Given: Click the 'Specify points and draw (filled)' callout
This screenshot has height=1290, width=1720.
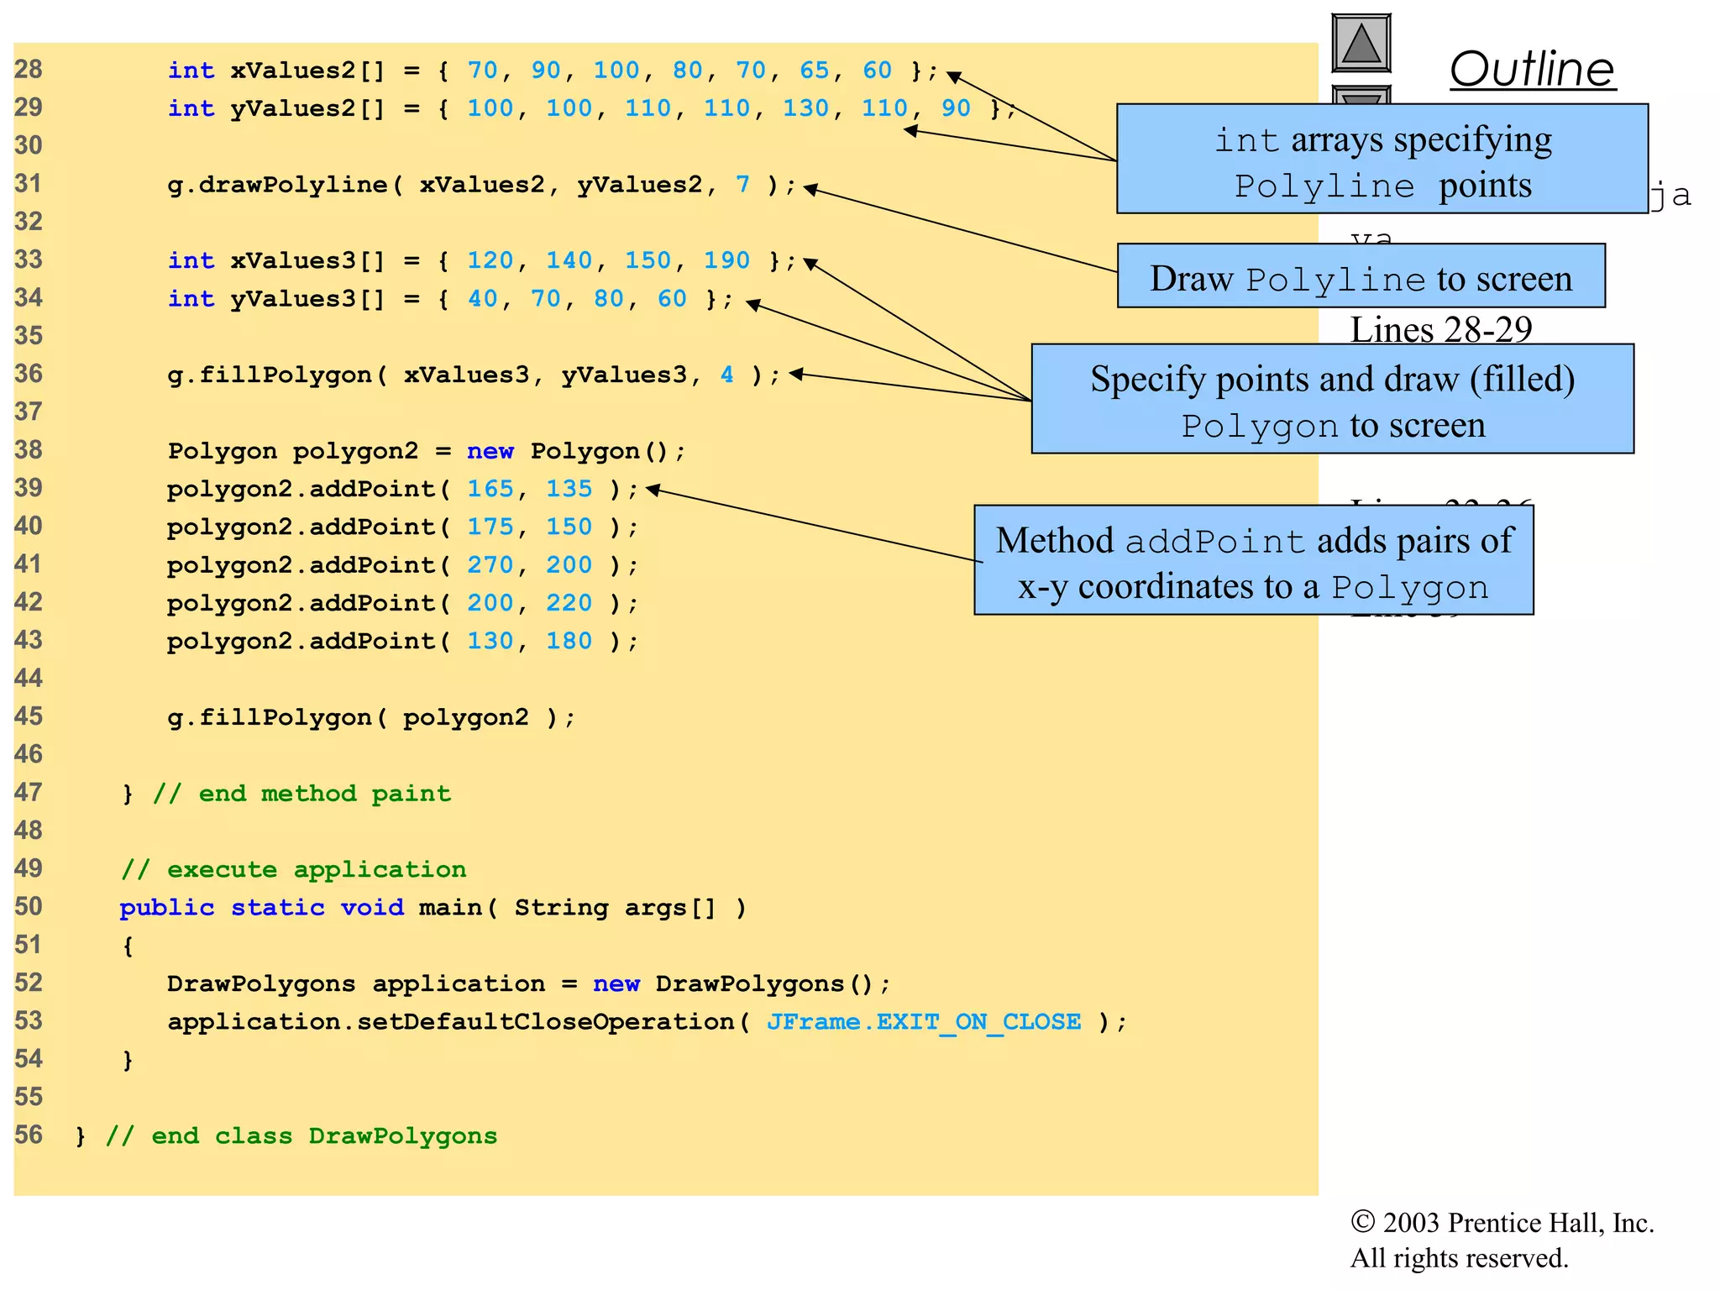Looking at the screenshot, I should 1332,400.
